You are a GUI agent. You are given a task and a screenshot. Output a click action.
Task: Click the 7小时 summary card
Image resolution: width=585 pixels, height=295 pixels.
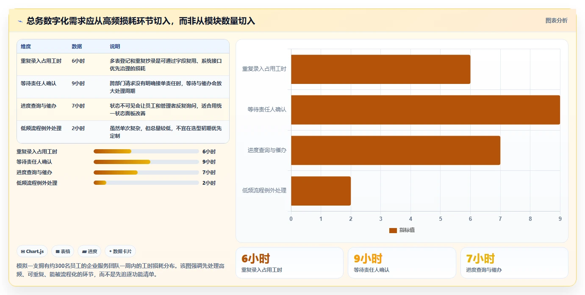click(x=514, y=263)
